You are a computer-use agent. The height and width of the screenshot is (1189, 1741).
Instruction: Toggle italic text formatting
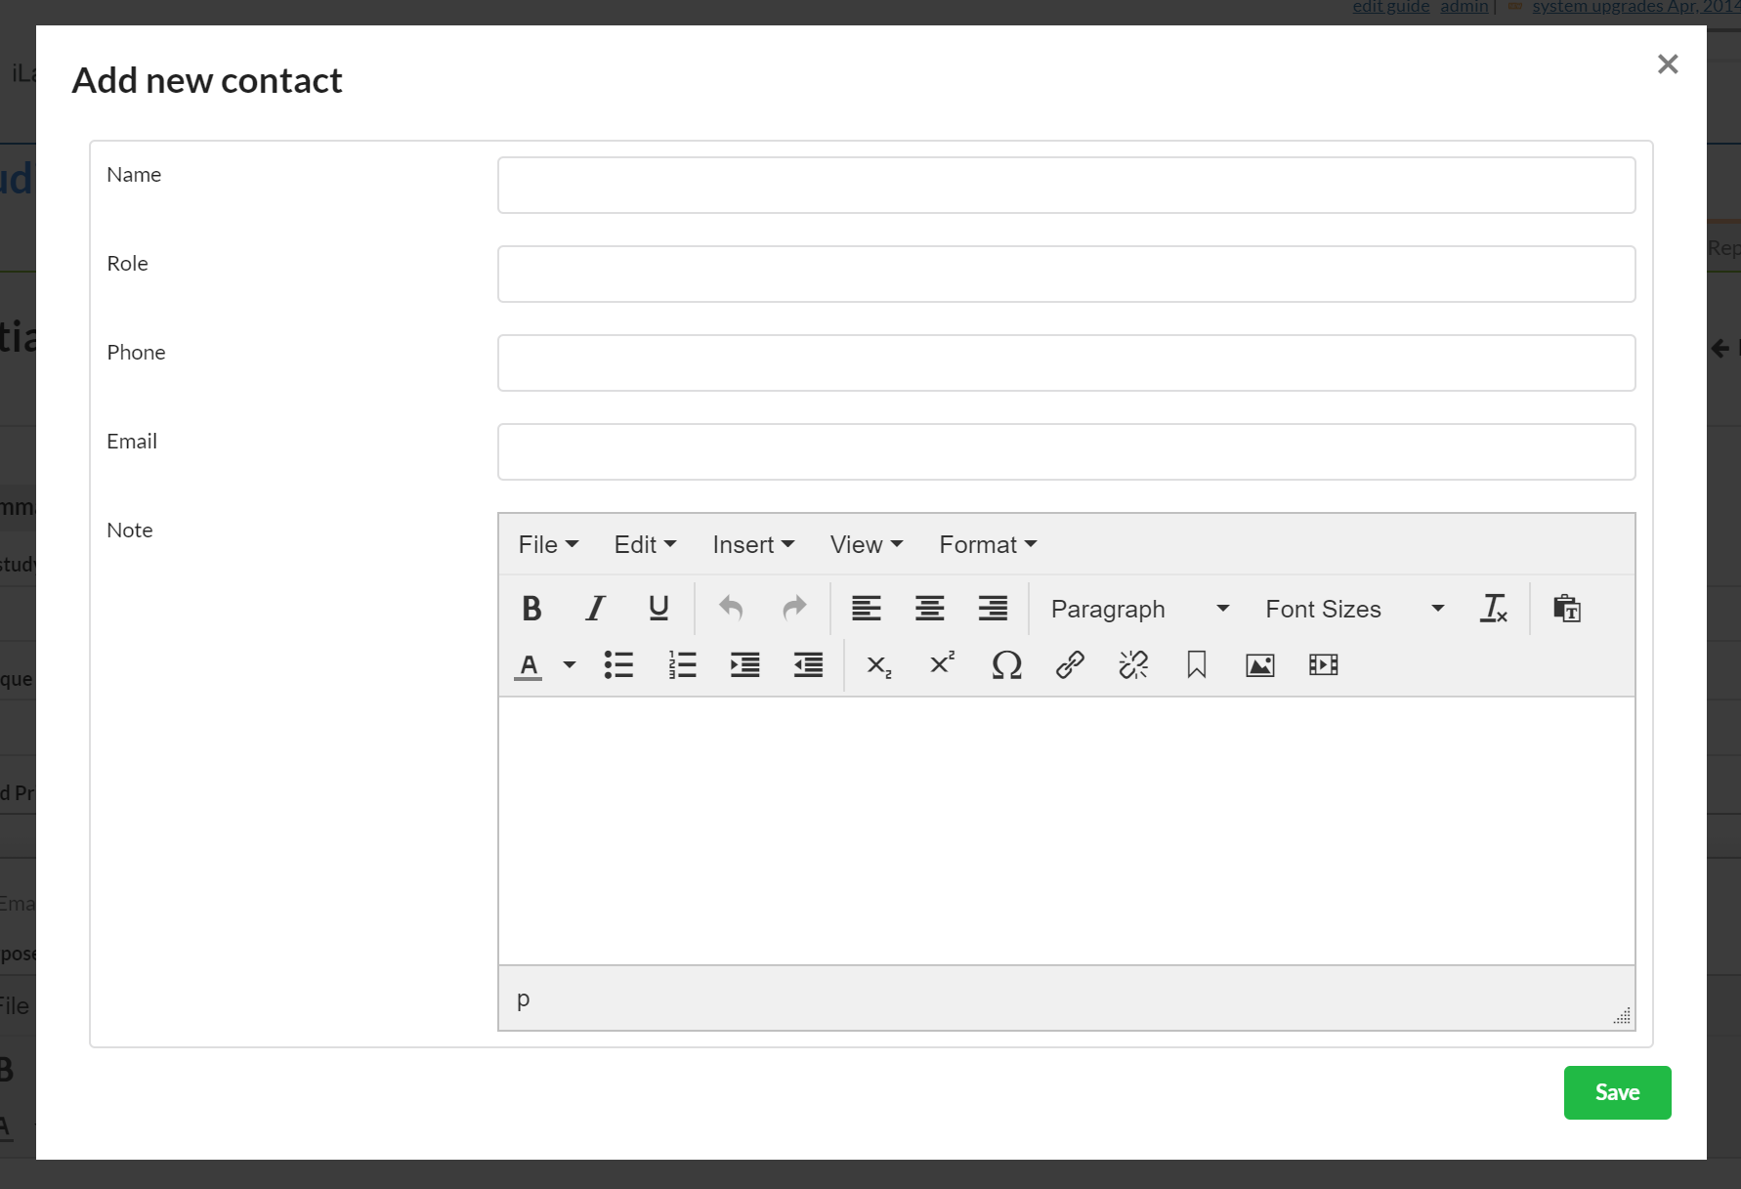(595, 609)
